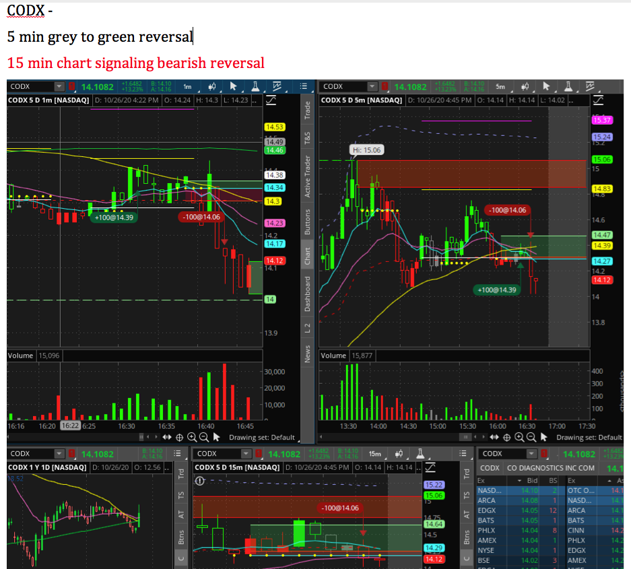
Task: Toggle red link indicator in 15m chart toolbar
Action: coord(259,453)
